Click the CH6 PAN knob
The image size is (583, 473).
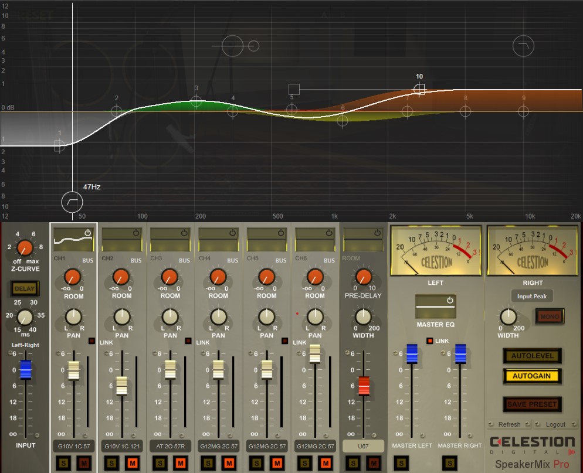(x=315, y=317)
